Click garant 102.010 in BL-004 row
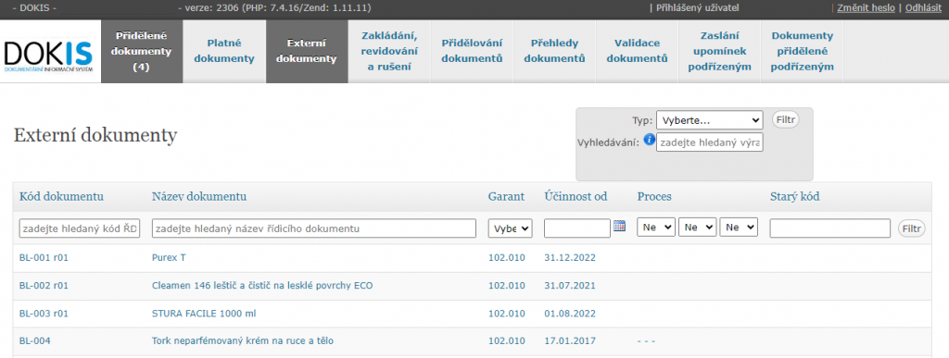This screenshot has width=949, height=358. click(x=507, y=341)
